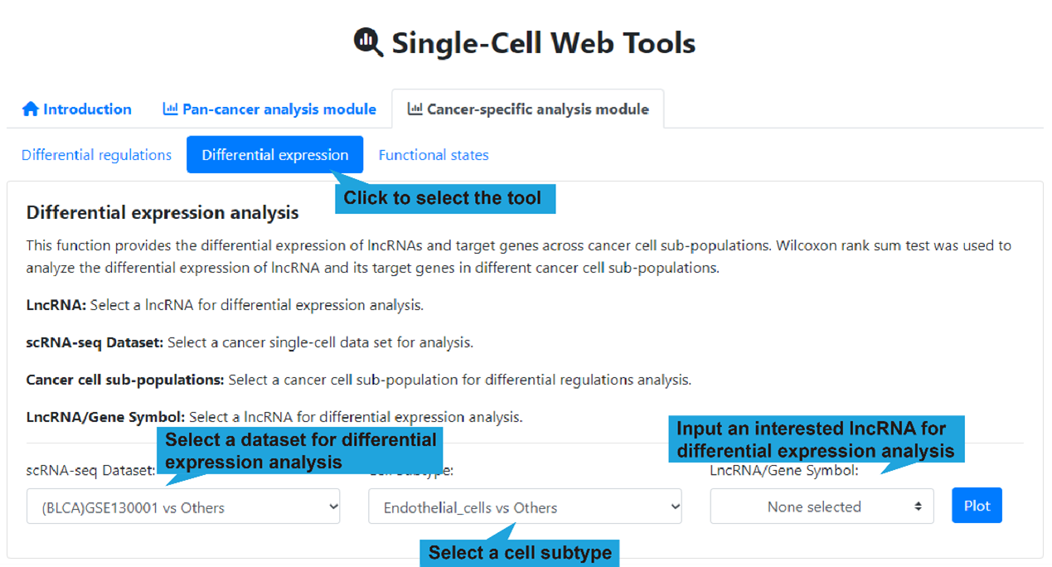The height and width of the screenshot is (567, 1052).
Task: Click the chevron arrow of the Cell subtype select
Action: (x=674, y=506)
